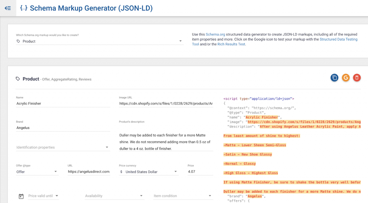Open the Price valid until dropdown

[43, 196]
